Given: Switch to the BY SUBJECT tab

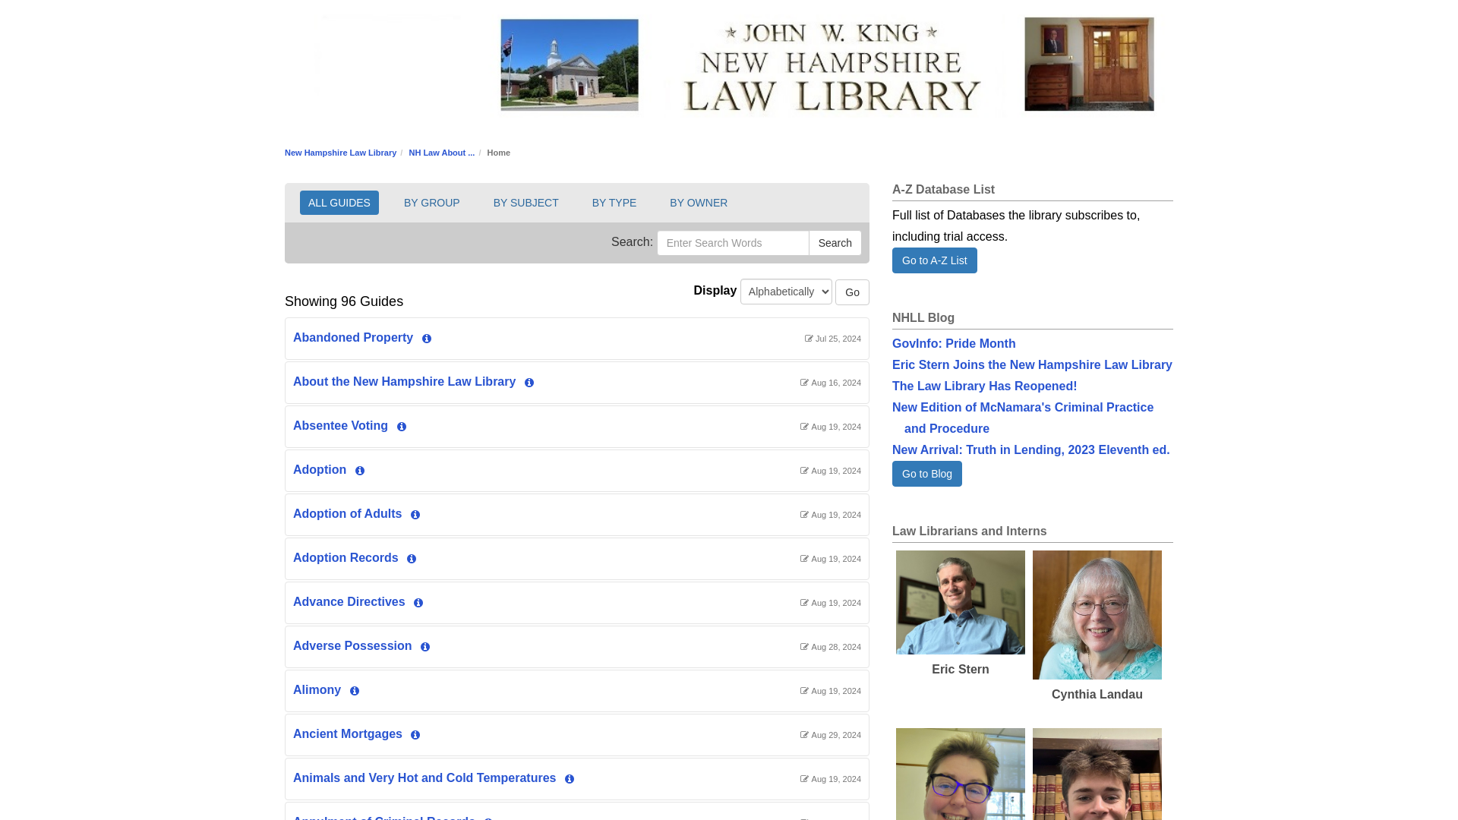Looking at the screenshot, I should click(x=526, y=203).
